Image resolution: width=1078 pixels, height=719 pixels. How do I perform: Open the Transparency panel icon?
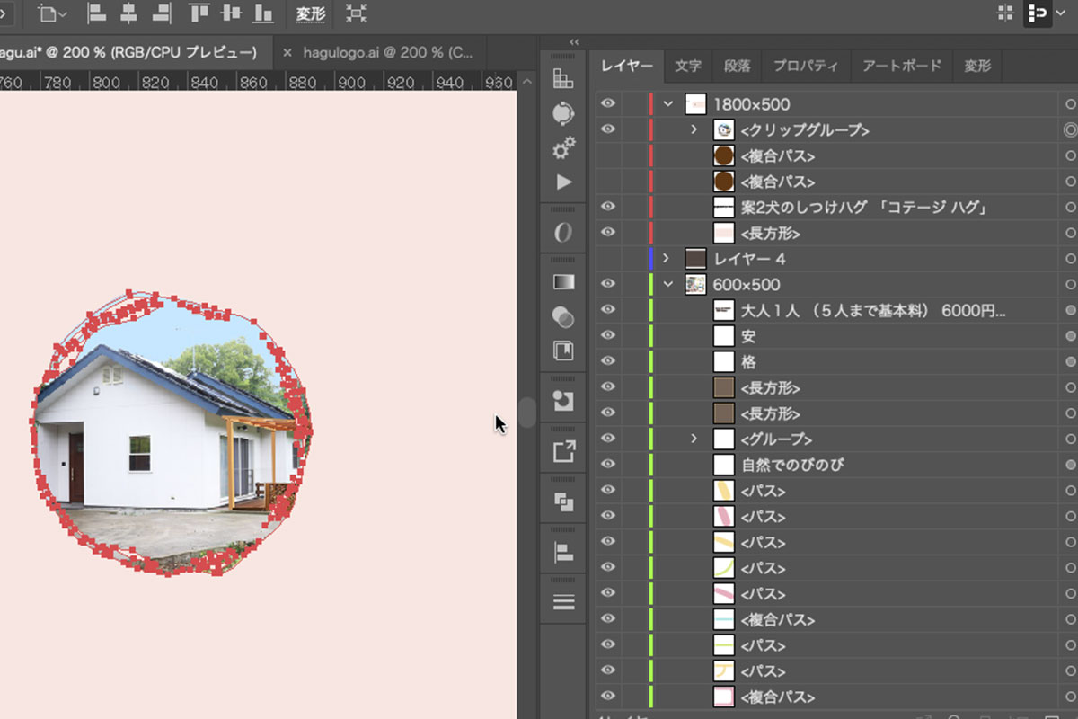(563, 316)
